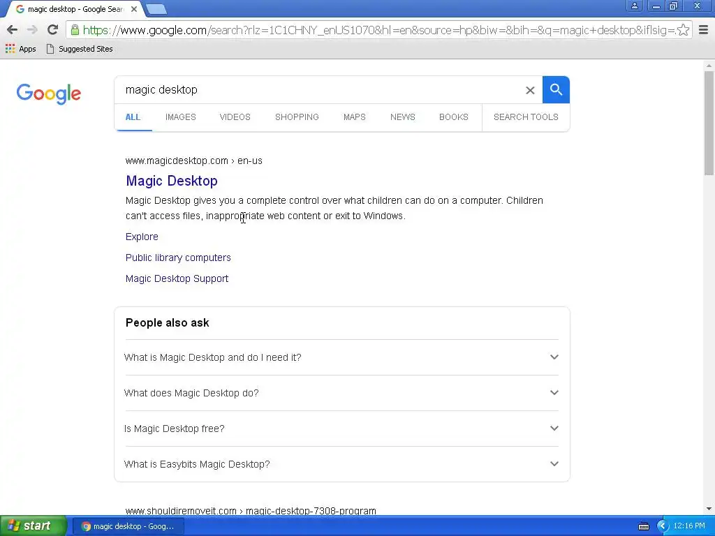This screenshot has height=536, width=715.
Task: Click the scrollbar down arrow
Action: point(709,509)
